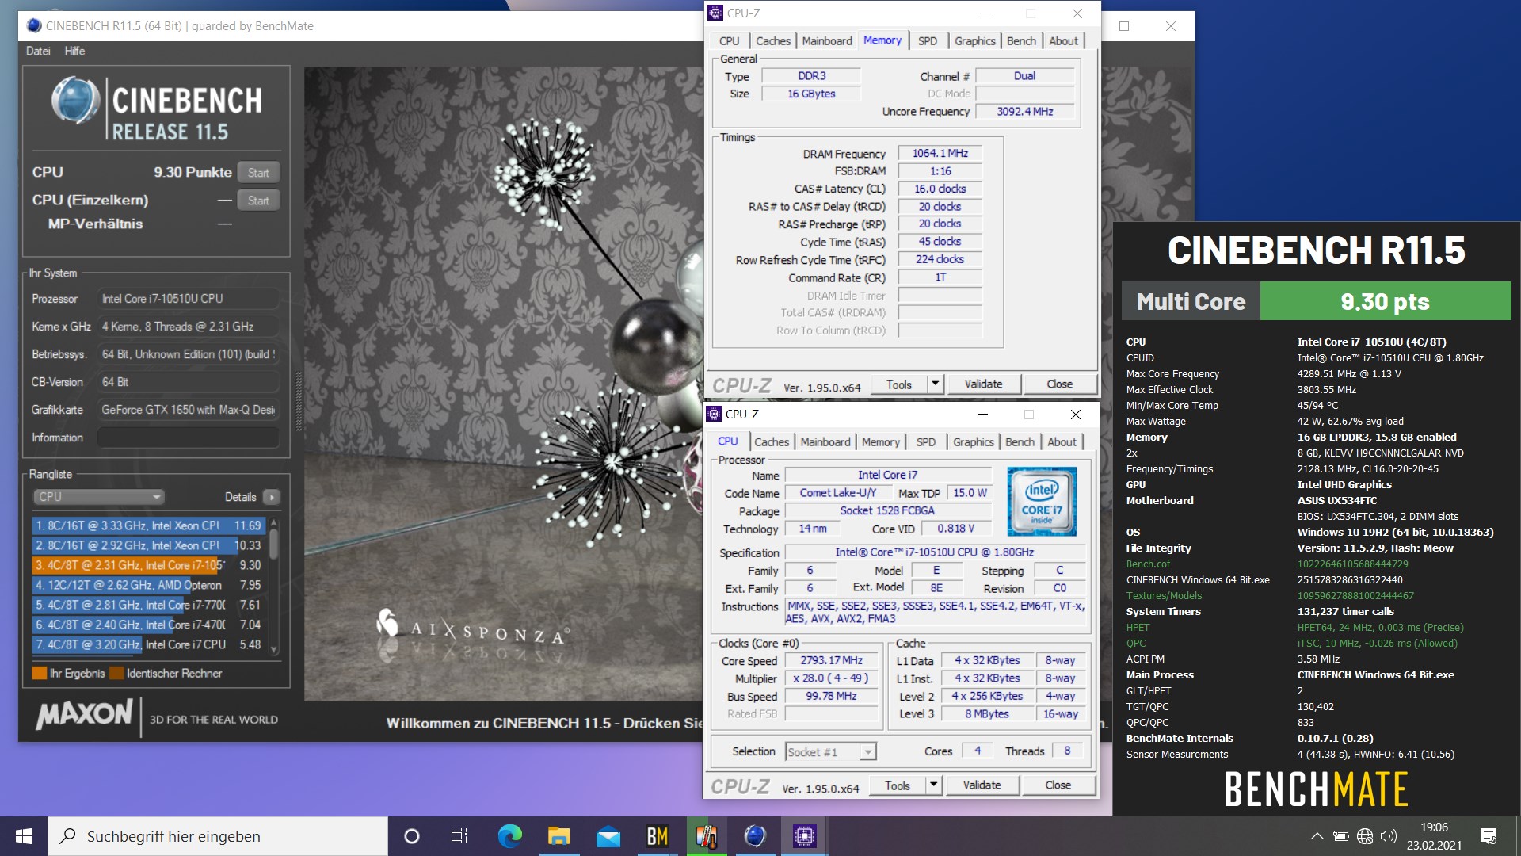1521x856 pixels.
Task: Open volume control in system tray
Action: [1388, 836]
